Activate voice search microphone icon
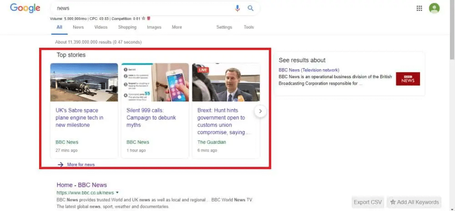The height and width of the screenshot is (211, 455). tap(238, 8)
